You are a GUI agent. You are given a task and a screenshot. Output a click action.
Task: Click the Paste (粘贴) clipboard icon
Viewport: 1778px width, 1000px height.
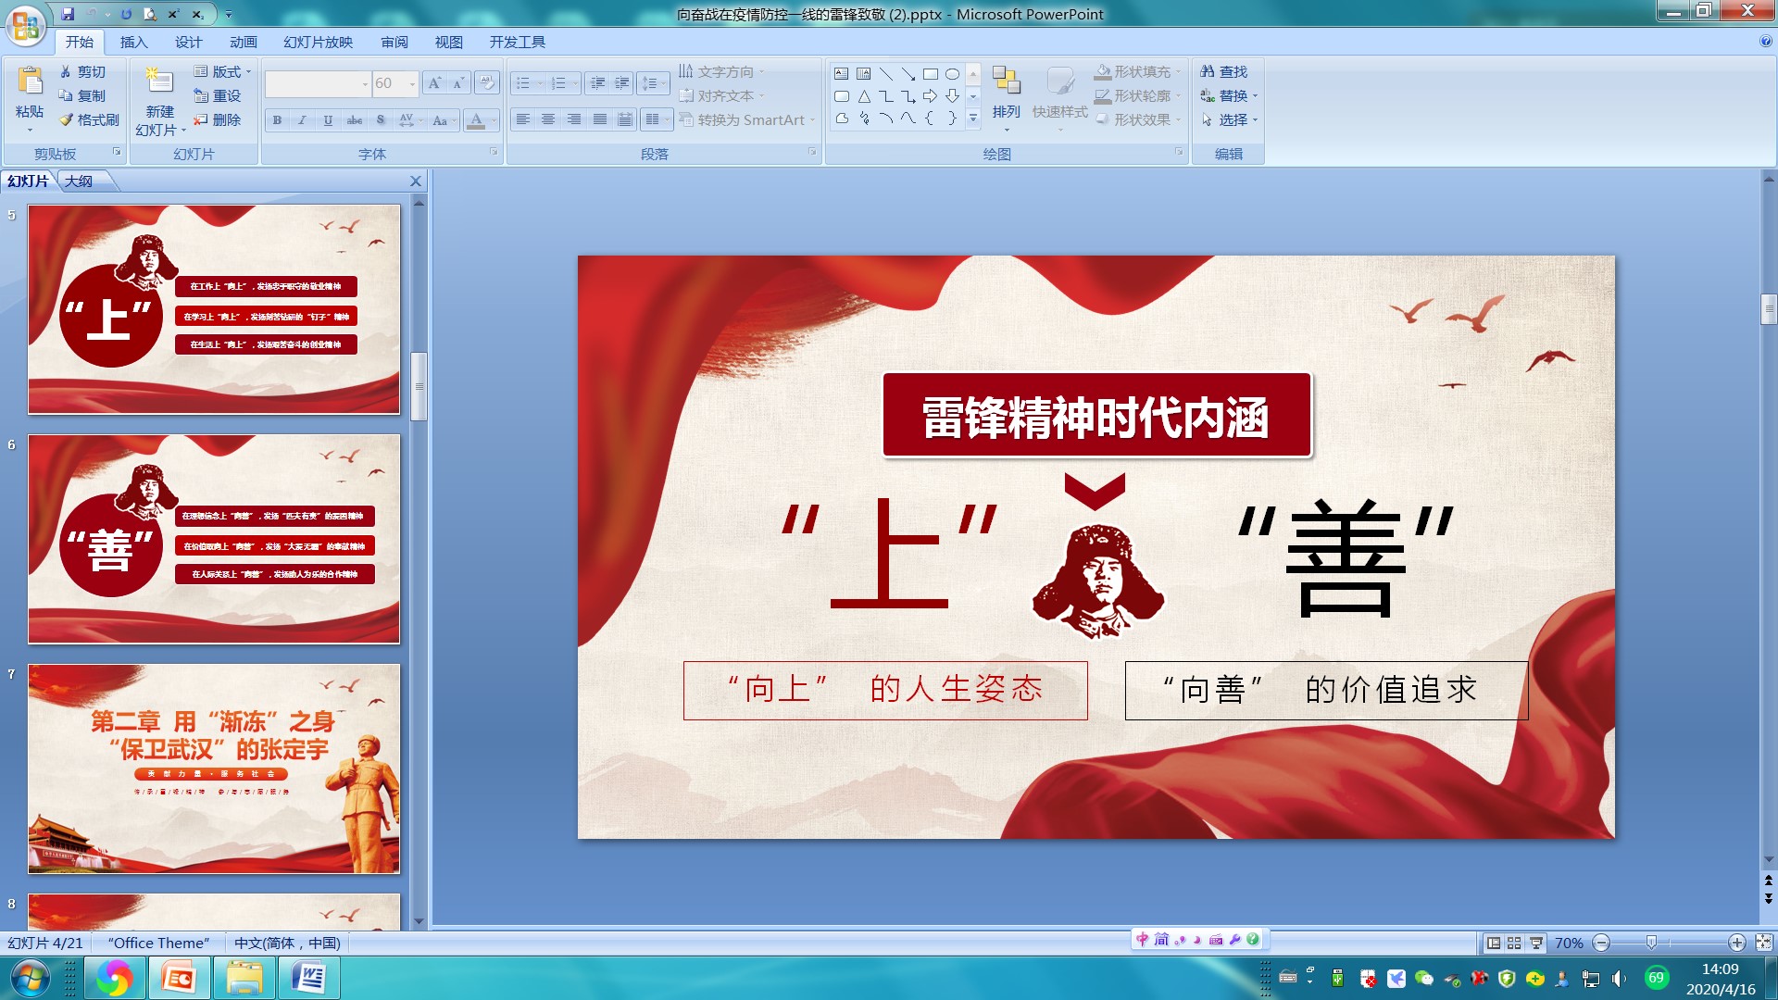(30, 81)
